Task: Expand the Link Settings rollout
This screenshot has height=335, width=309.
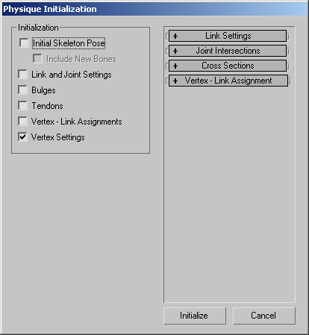Action: tap(228, 36)
